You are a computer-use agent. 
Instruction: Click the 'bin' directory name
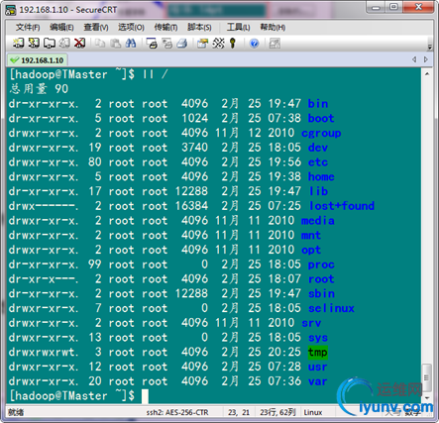click(318, 104)
